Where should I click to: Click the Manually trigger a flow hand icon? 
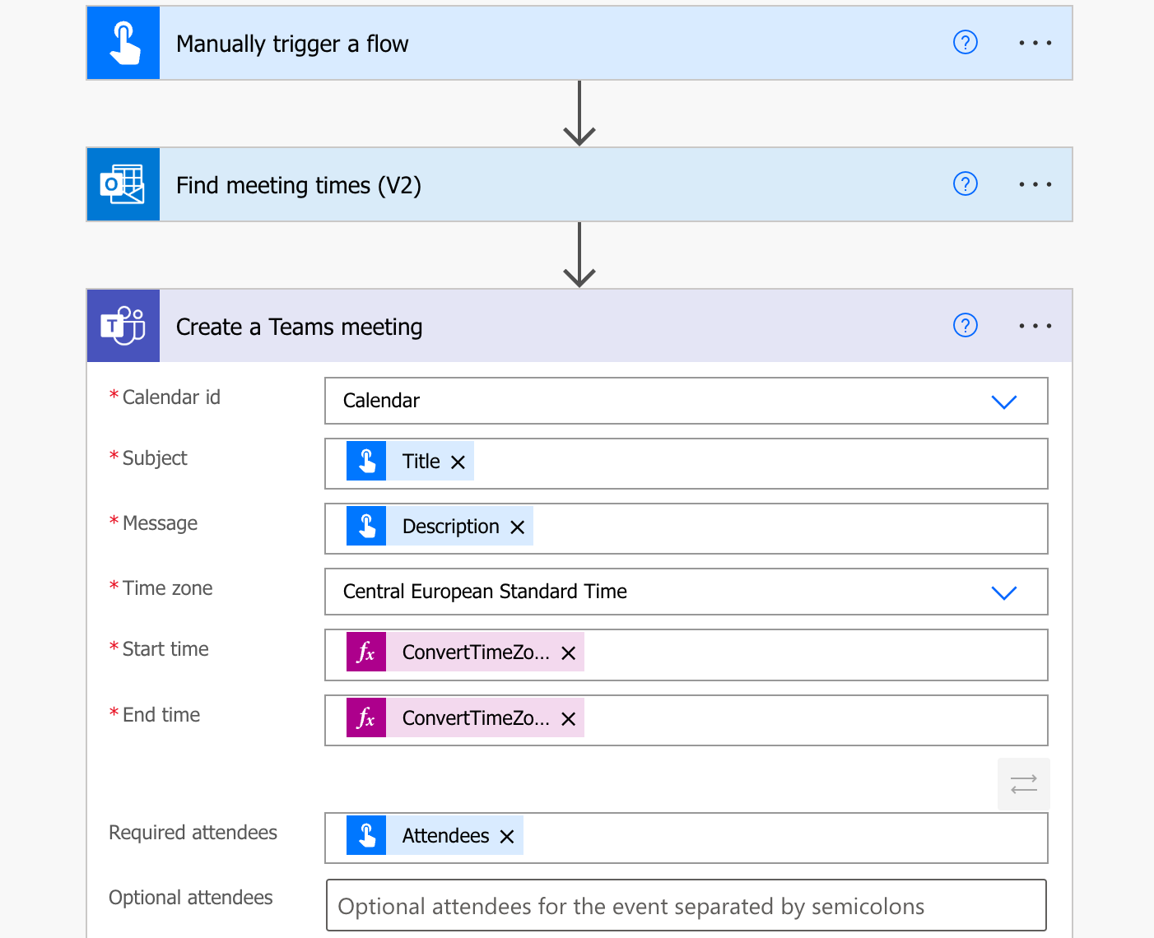click(123, 43)
